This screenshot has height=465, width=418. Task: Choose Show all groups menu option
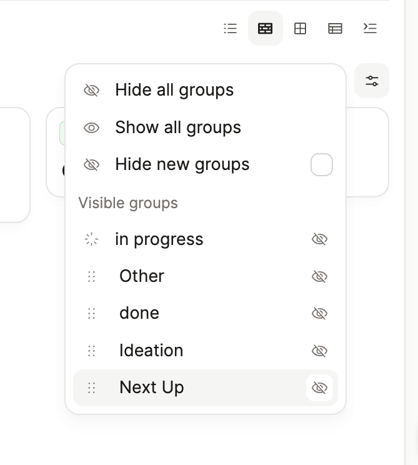pos(178,127)
